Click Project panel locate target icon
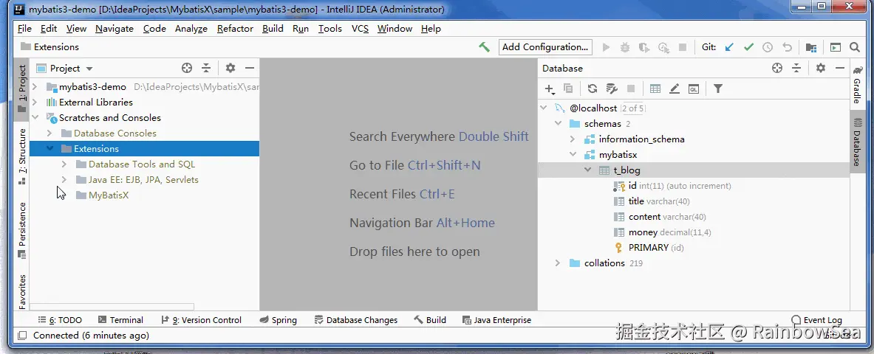Screen dimensions: 874x354 pos(187,68)
